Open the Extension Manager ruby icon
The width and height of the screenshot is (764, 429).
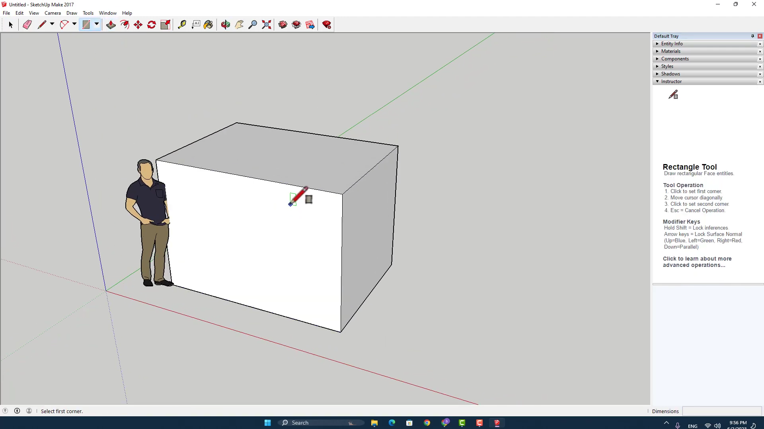[327, 25]
